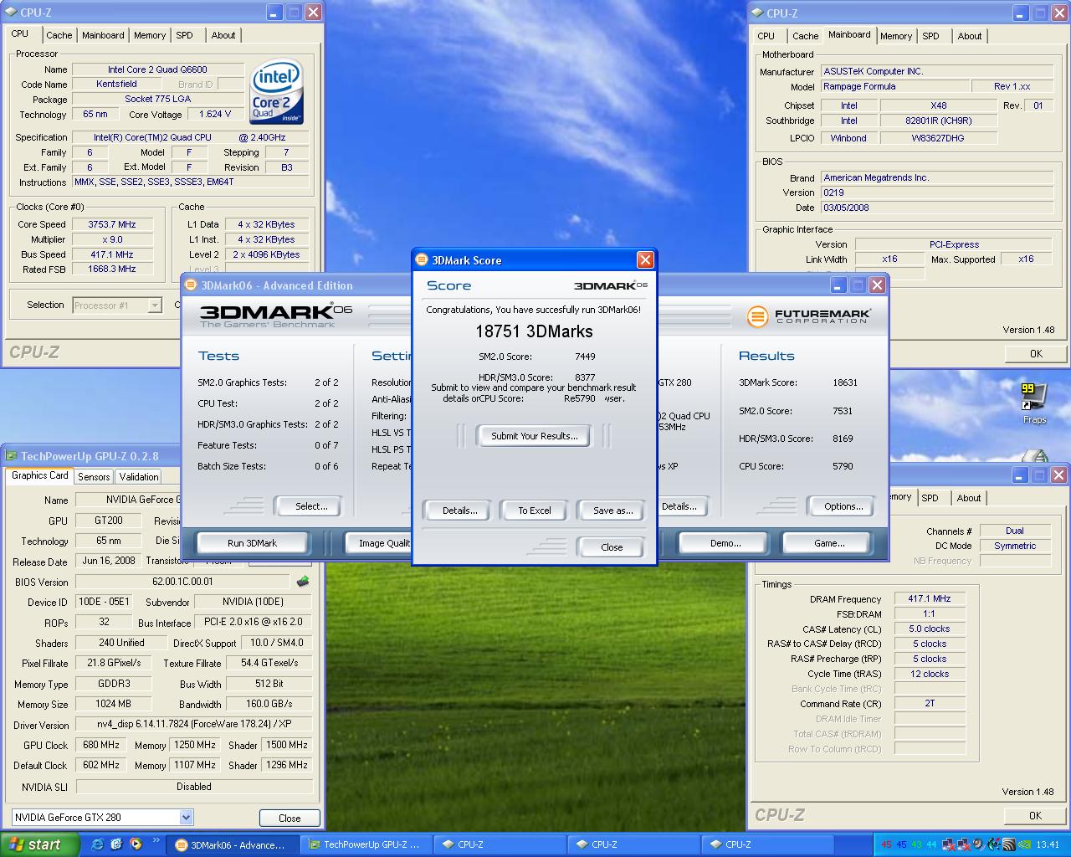The image size is (1071, 857).
Task: Click the taskbar clock showing 13.41
Action: (1048, 844)
